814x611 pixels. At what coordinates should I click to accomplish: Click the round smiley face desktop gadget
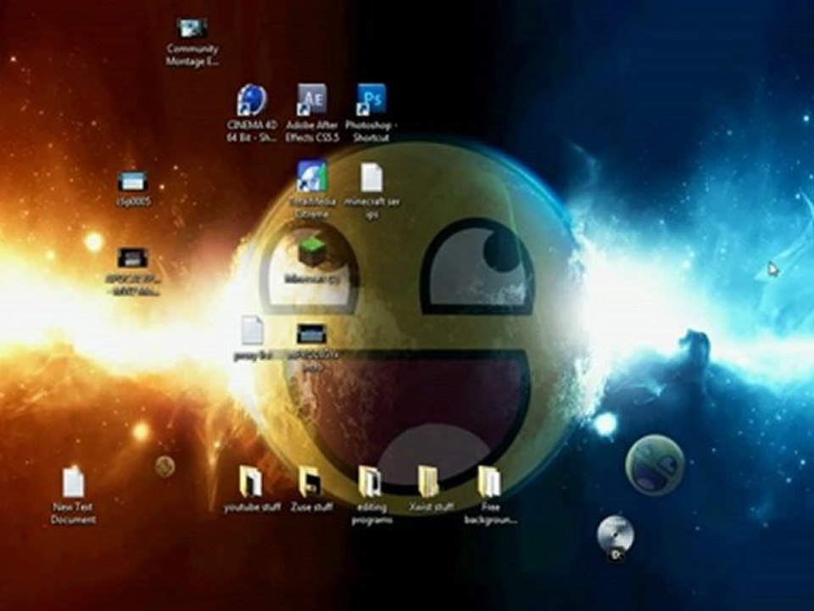click(x=655, y=466)
